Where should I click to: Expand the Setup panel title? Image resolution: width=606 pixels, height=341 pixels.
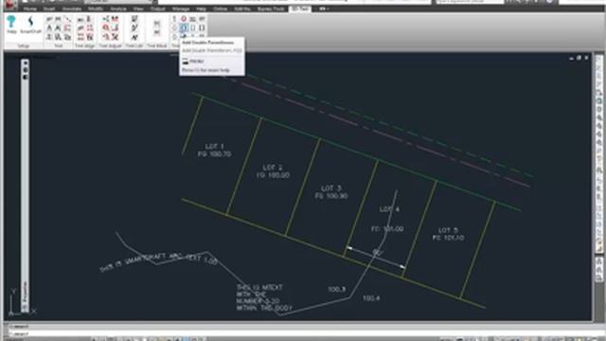pos(23,45)
